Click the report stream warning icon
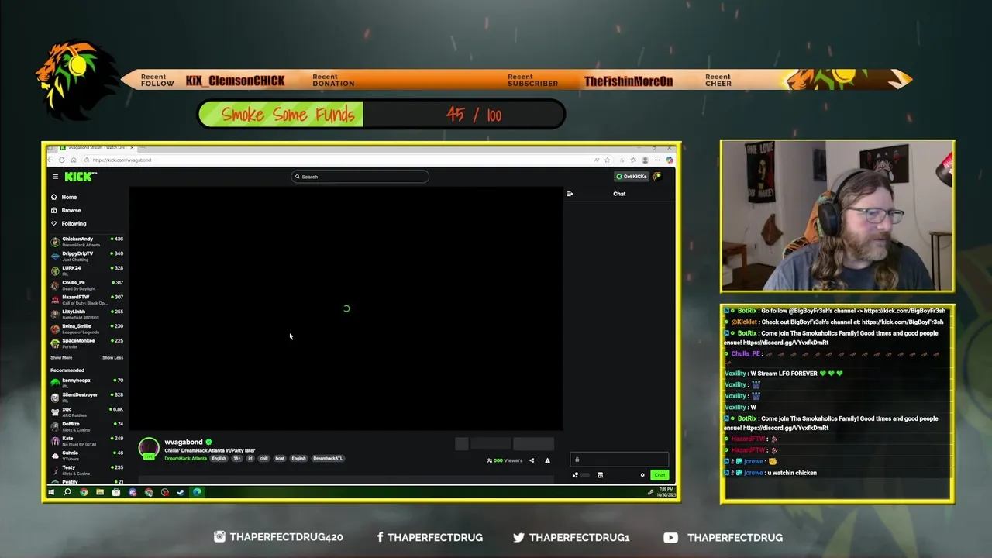Screen dimensions: 992x558 [547, 460]
